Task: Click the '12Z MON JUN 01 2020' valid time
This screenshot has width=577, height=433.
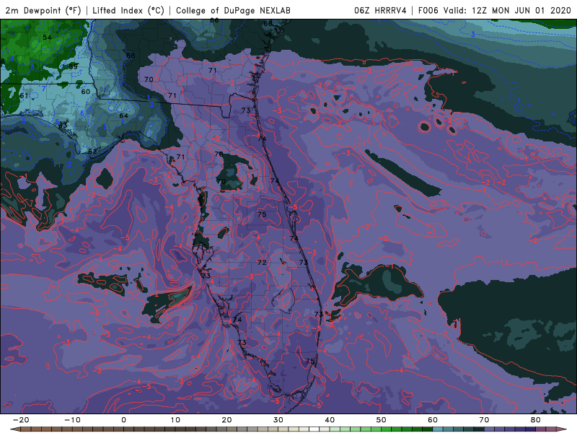Action: [x=521, y=10]
